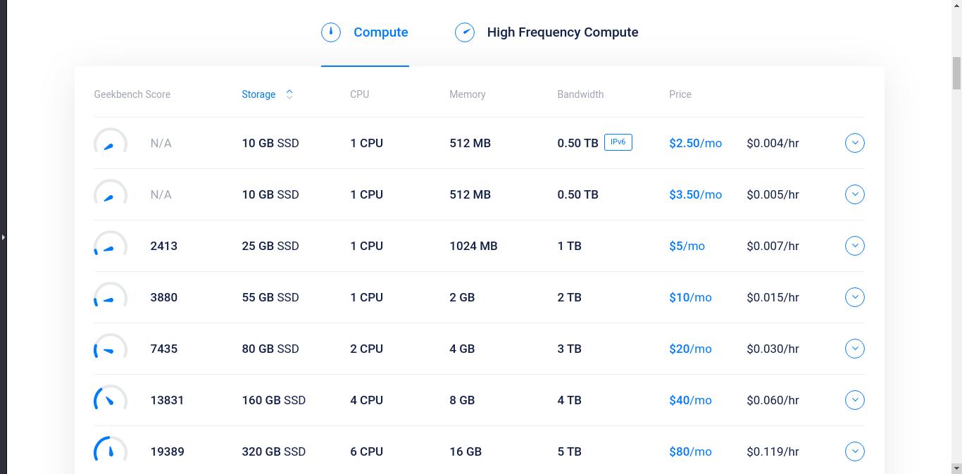962x474 pixels.
Task: Sort by Storage column header
Action: click(258, 94)
